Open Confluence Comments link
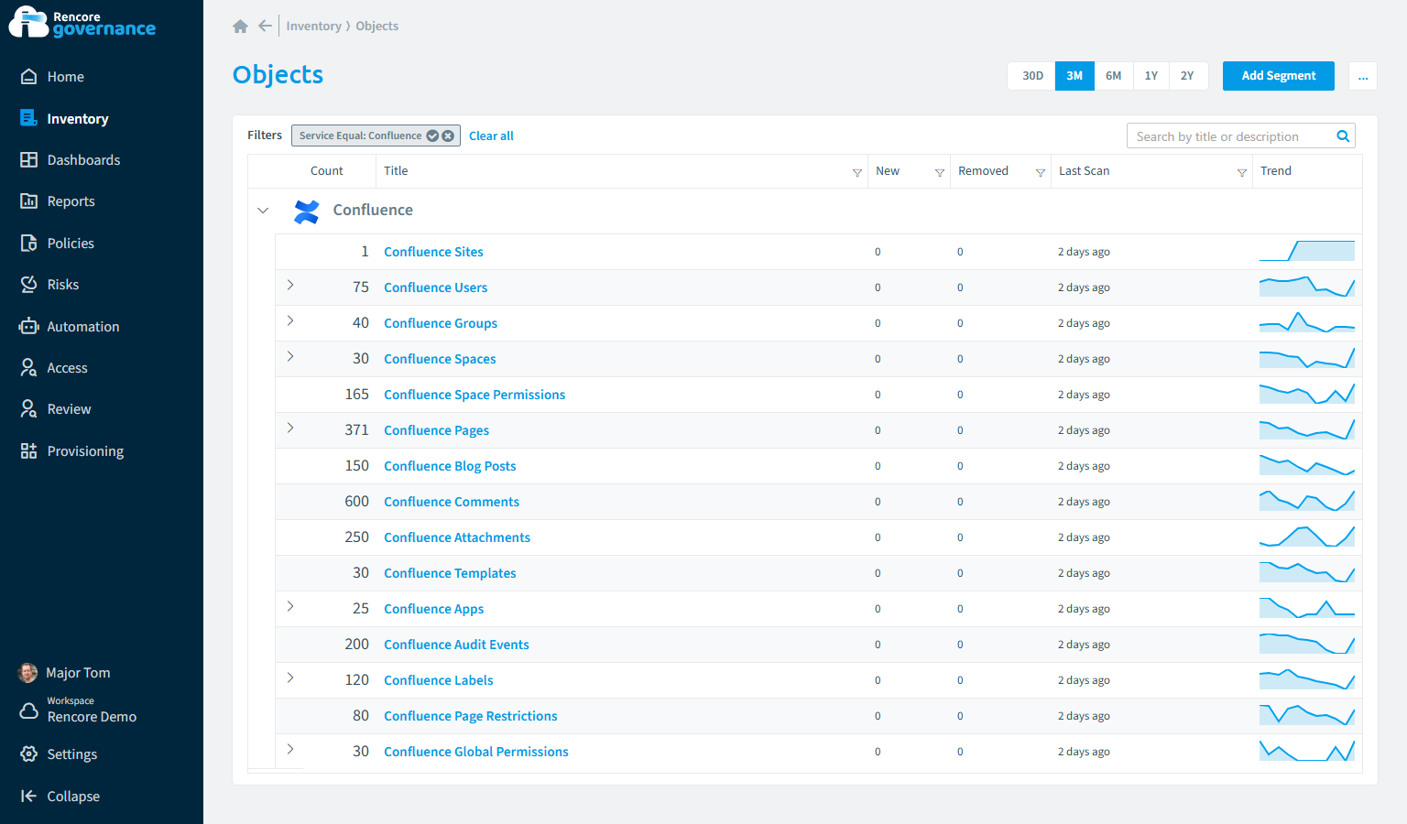This screenshot has width=1407, height=824. click(x=452, y=502)
